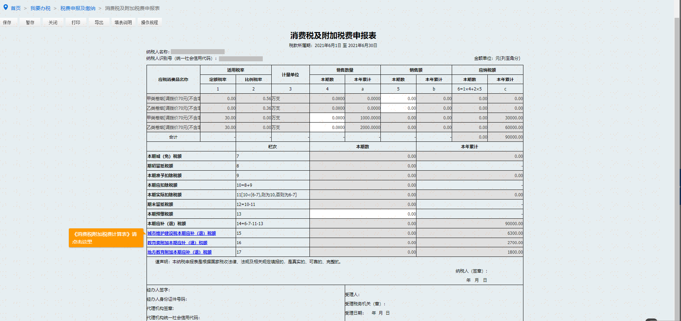Image resolution: width=681 pixels, height=321 pixels.
Task: Select the 90000.00 total in the 合计 row
Action: tap(505, 137)
